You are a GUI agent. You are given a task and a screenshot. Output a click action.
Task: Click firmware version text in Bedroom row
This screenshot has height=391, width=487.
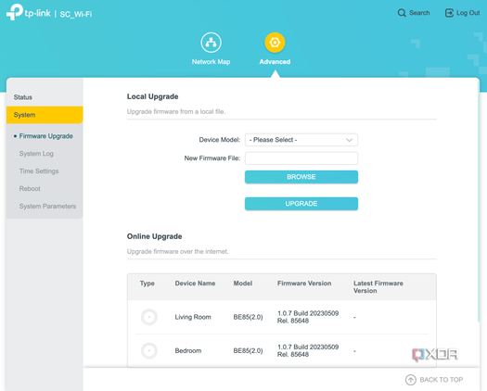click(308, 350)
